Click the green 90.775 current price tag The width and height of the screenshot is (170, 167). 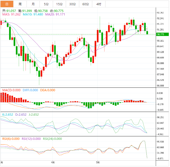click(x=160, y=34)
